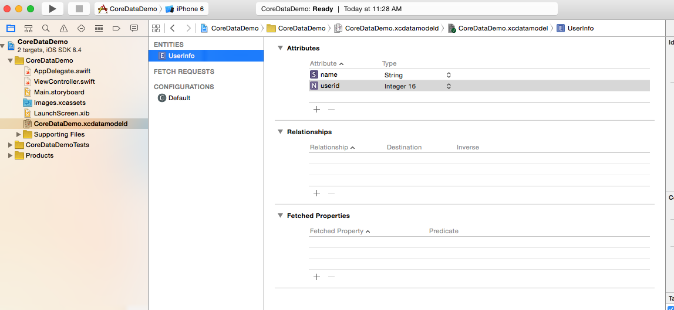
Task: Run the project with the Play button
Action: point(52,9)
